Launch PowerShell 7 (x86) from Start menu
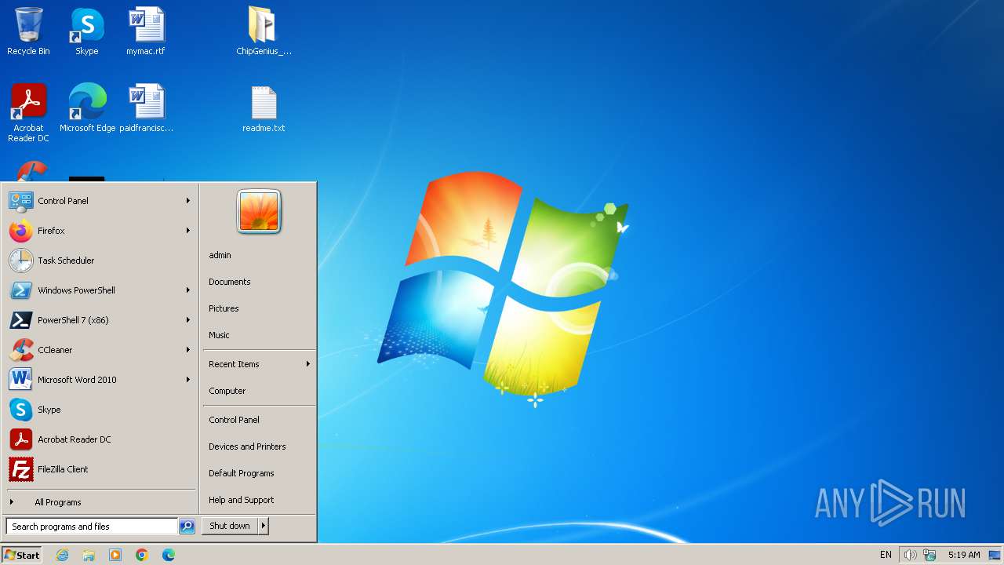The width and height of the screenshot is (1004, 565). tap(100, 320)
